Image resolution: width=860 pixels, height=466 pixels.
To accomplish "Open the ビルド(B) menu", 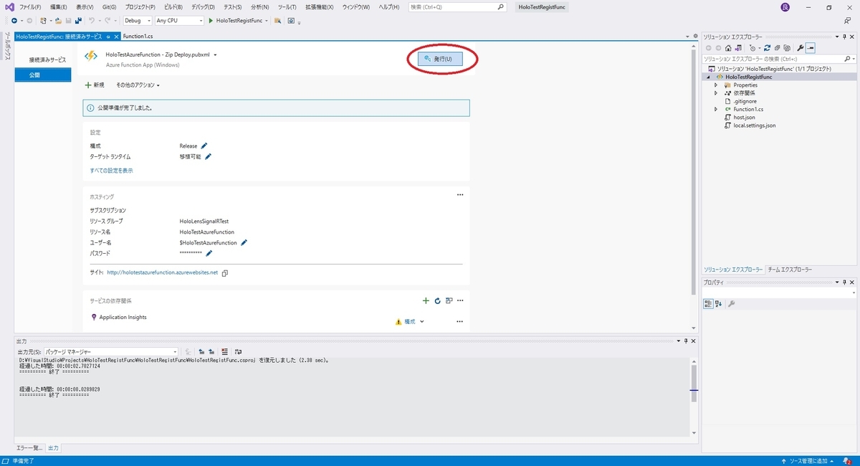I will click(x=173, y=6).
